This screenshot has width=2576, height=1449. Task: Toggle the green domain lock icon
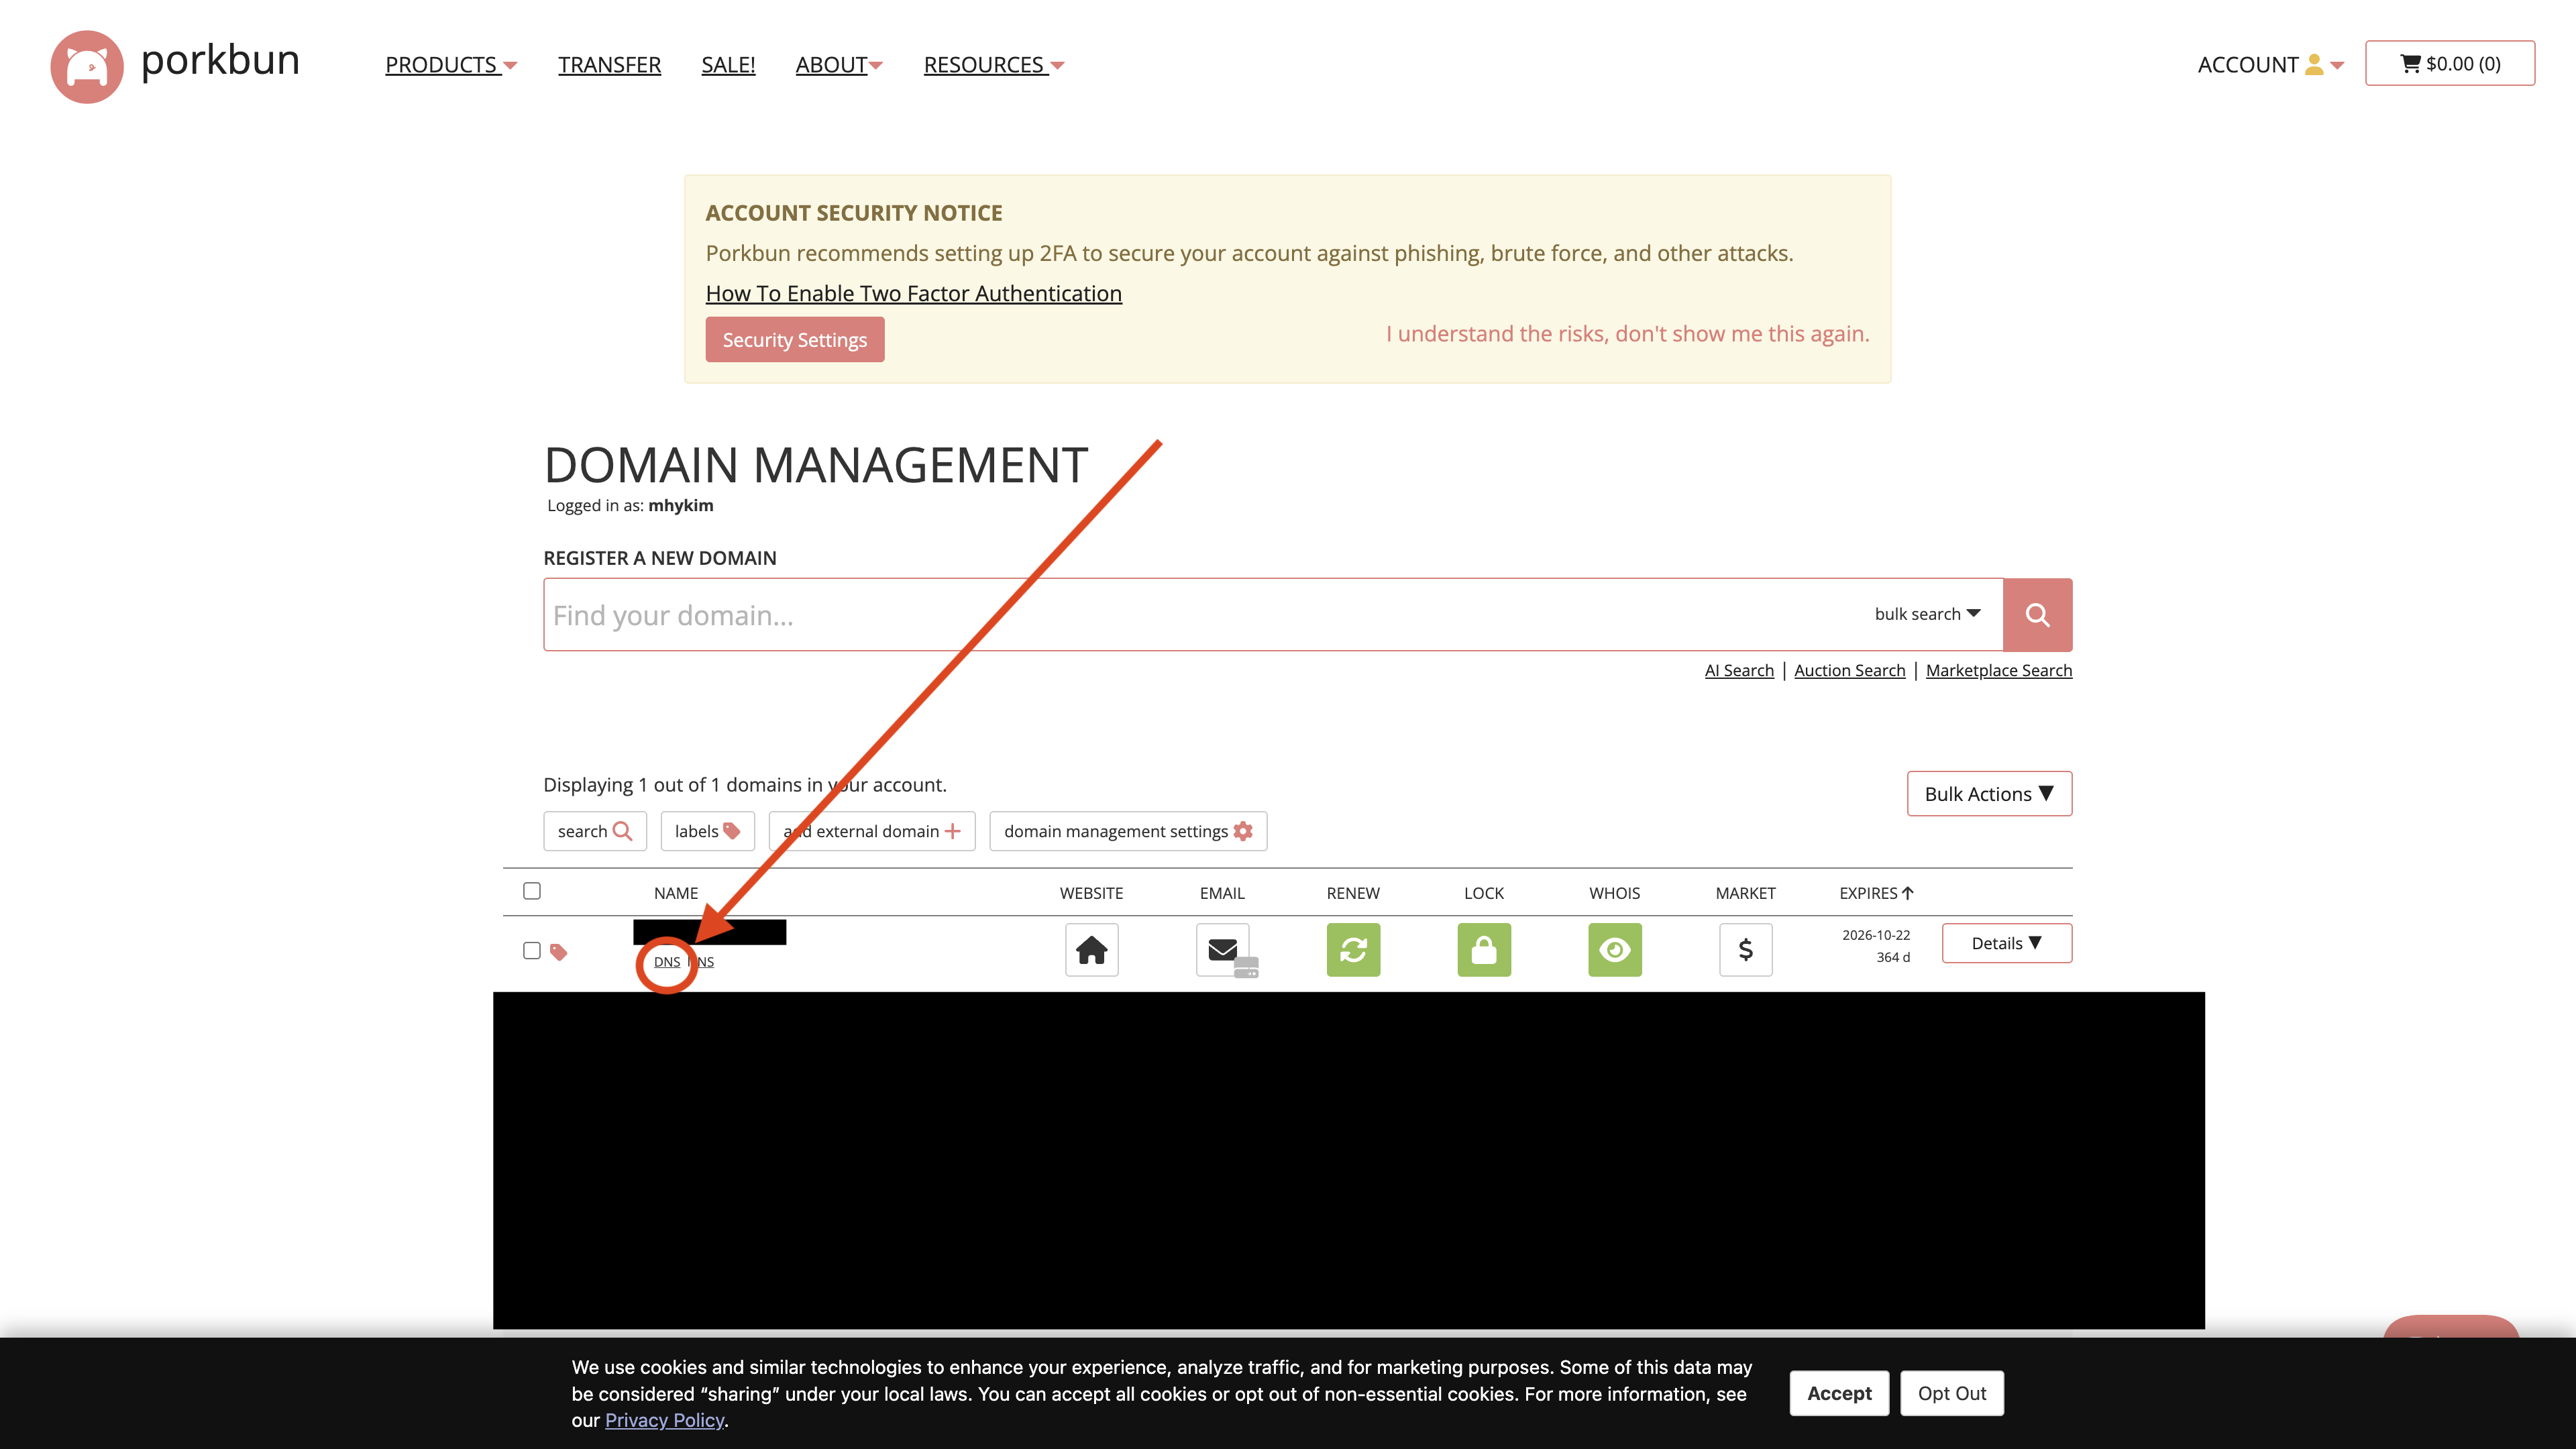pos(1484,949)
